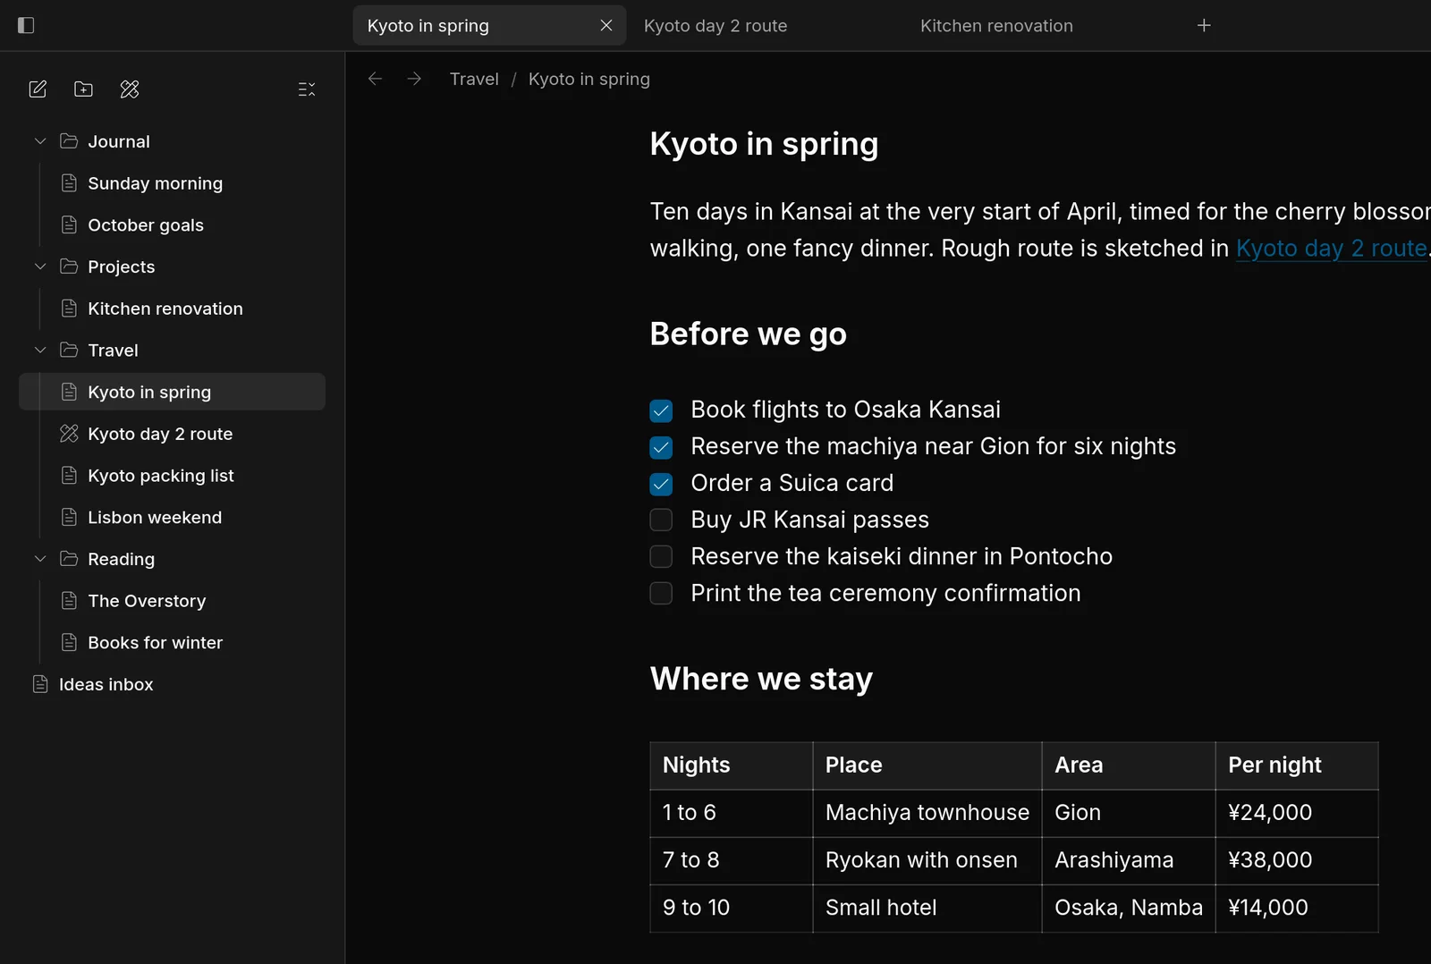Click document icon beside Books for winter
The width and height of the screenshot is (1431, 964).
69,642
